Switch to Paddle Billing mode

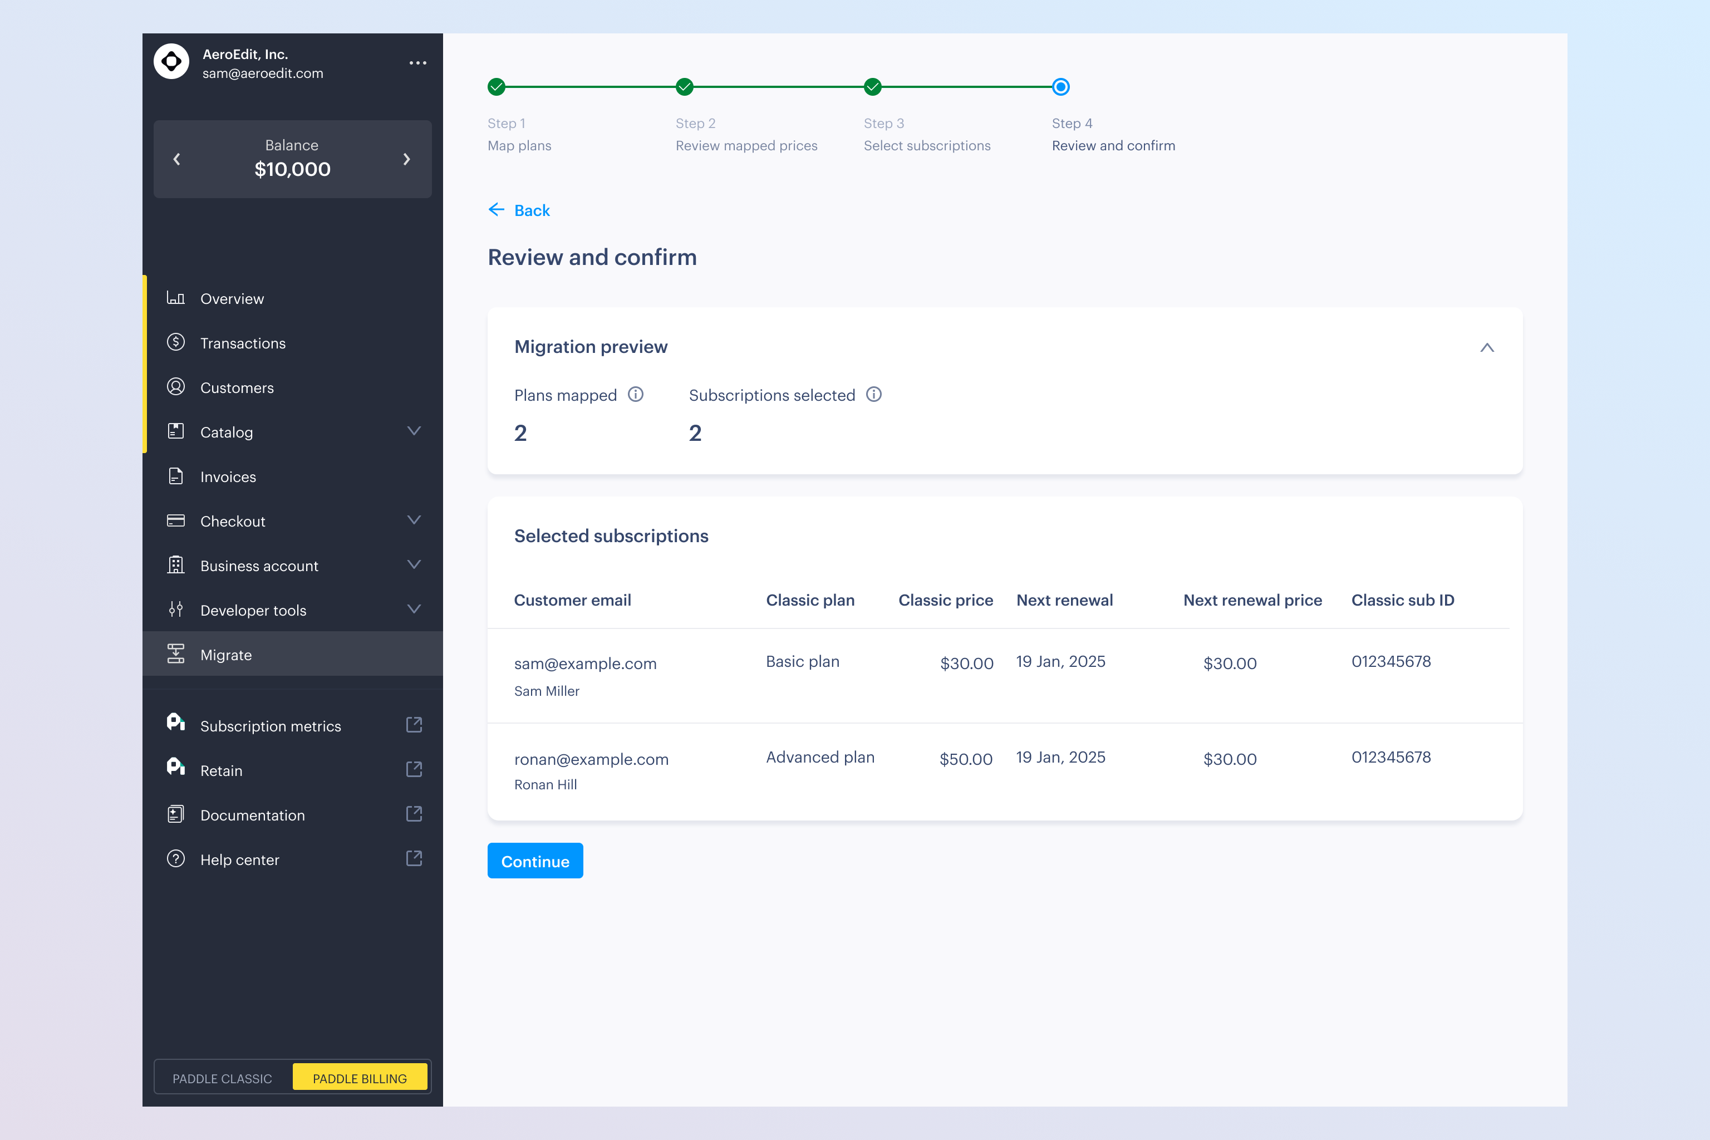[360, 1078]
